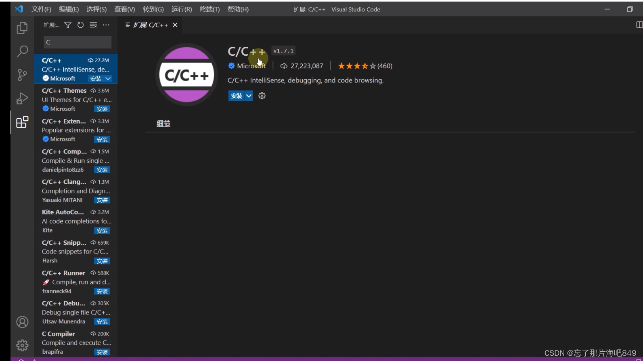Install the C/C++ Extension Pack
Image resolution: width=643 pixels, height=361 pixels.
102,139
